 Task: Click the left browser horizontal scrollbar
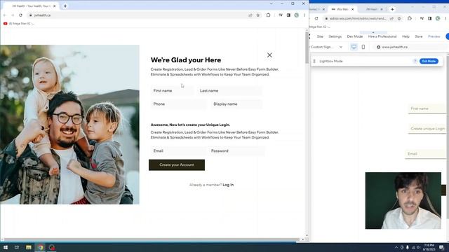tap(152, 239)
